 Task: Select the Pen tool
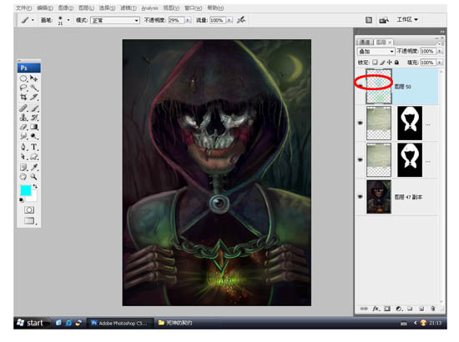coord(23,147)
